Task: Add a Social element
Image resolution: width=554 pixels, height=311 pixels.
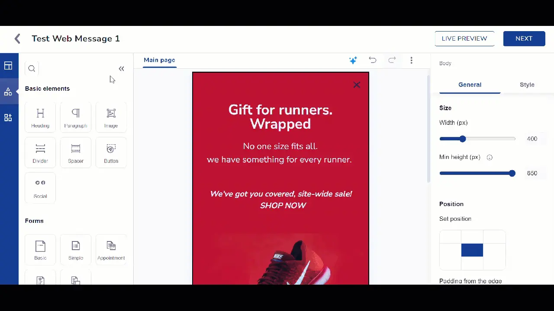Action: click(40, 188)
